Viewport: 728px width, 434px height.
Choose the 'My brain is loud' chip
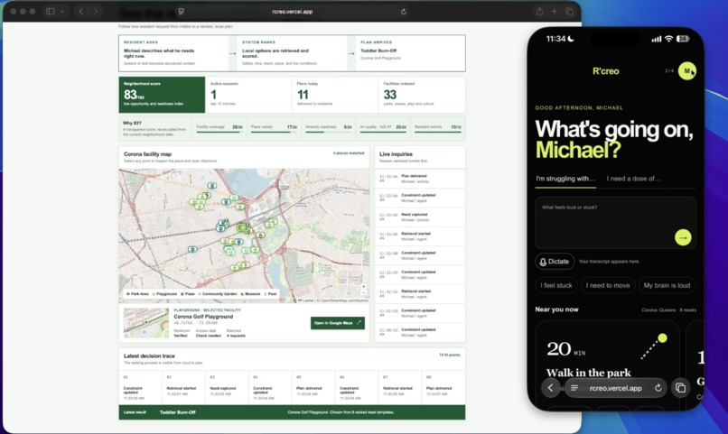coord(667,285)
